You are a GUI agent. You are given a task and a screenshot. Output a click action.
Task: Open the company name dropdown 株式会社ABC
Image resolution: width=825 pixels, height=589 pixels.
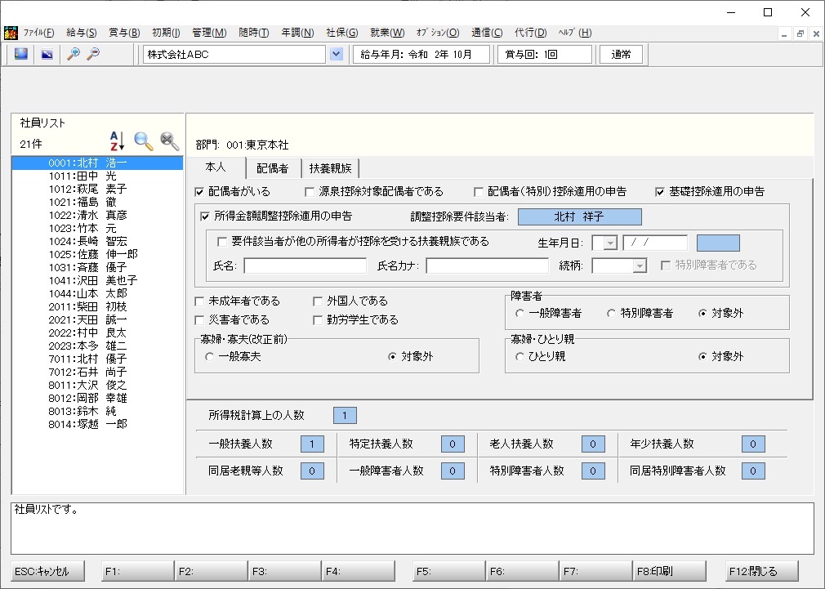pos(337,54)
